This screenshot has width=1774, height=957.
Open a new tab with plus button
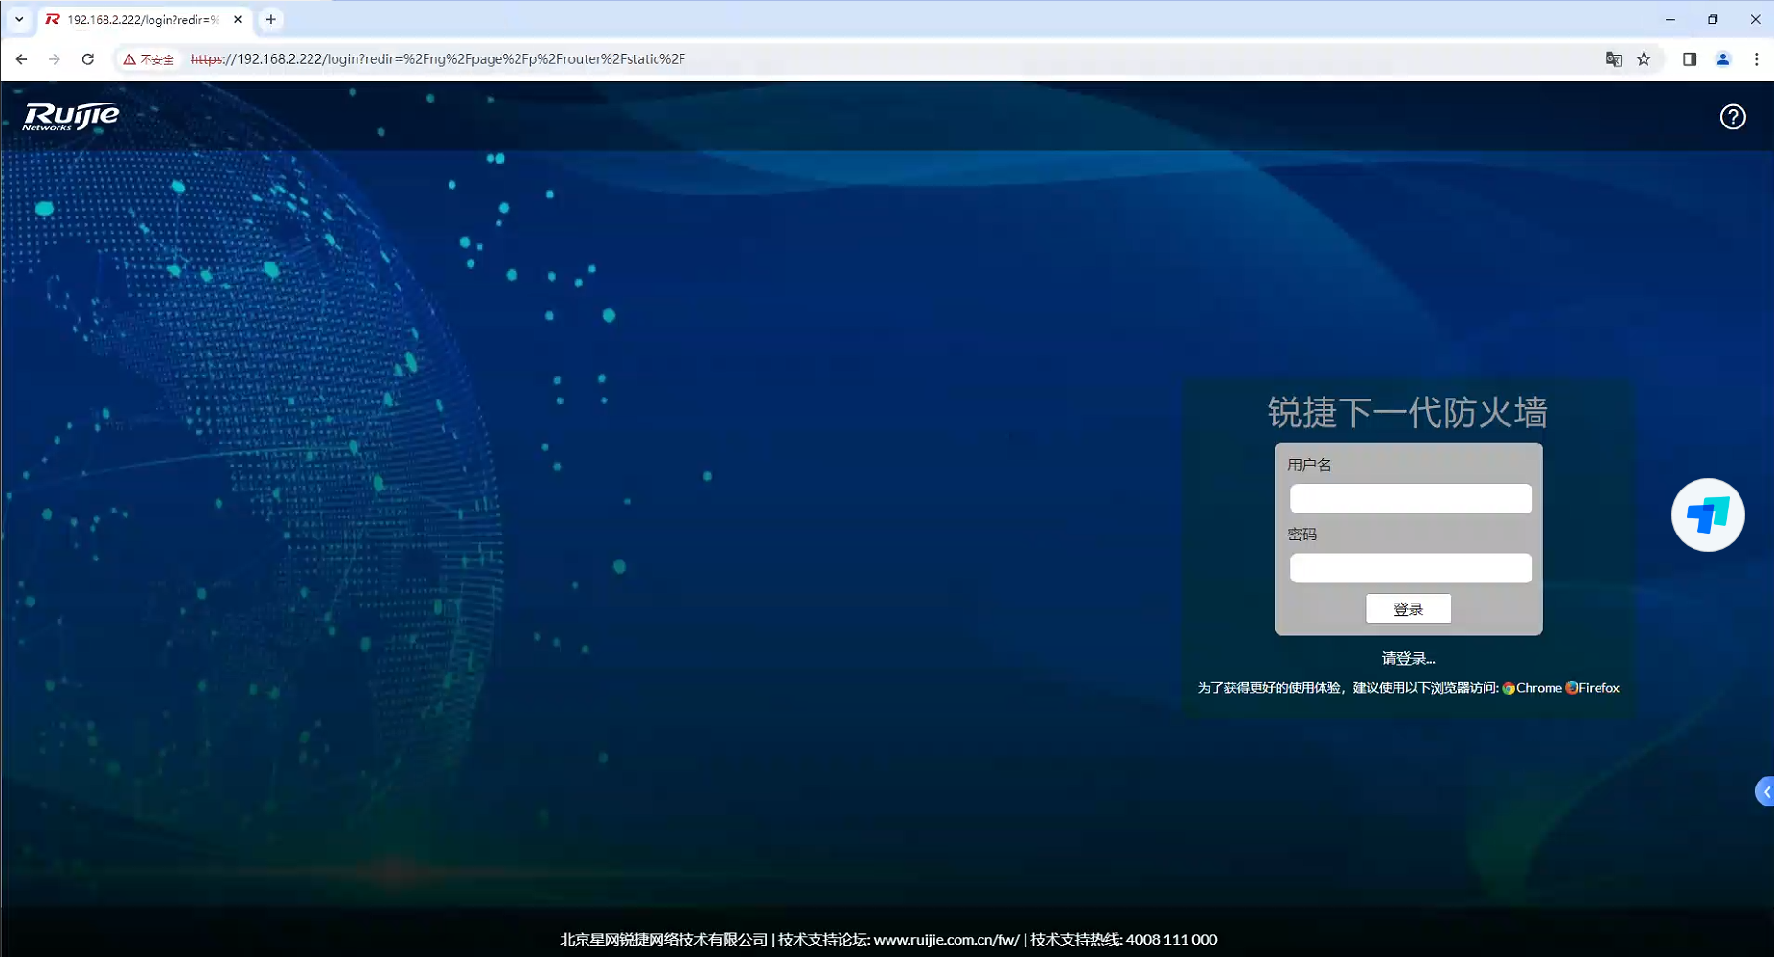271,19
